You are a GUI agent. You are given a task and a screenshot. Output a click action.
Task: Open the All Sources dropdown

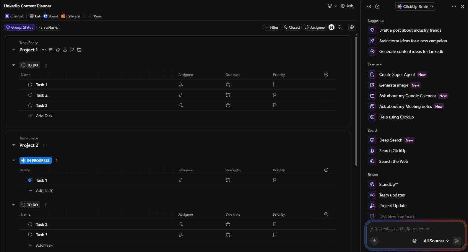click(x=436, y=241)
